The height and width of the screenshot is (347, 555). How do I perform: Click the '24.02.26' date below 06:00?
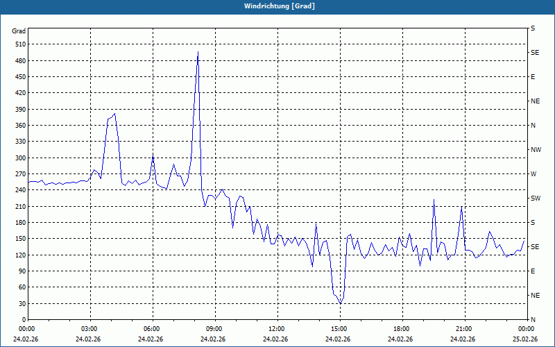151,339
